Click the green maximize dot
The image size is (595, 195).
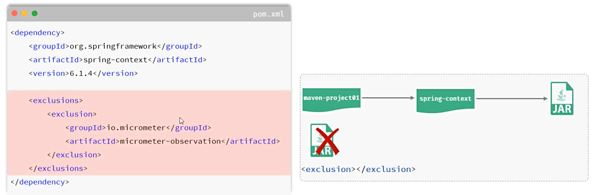coord(34,14)
